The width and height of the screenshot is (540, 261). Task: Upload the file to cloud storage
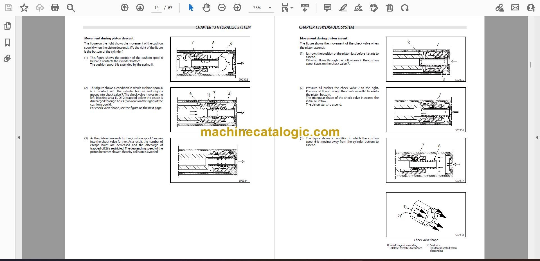(x=40, y=8)
